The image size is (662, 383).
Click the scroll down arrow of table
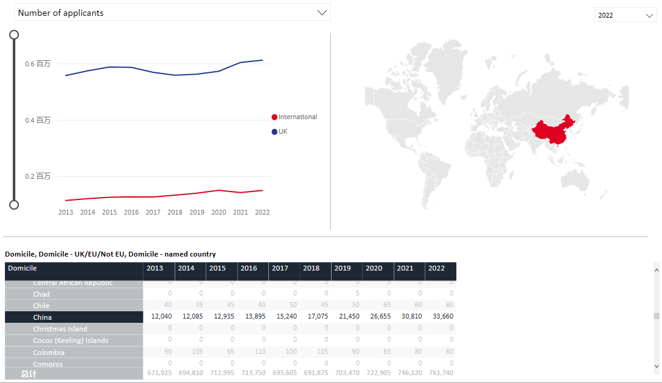coord(657,366)
